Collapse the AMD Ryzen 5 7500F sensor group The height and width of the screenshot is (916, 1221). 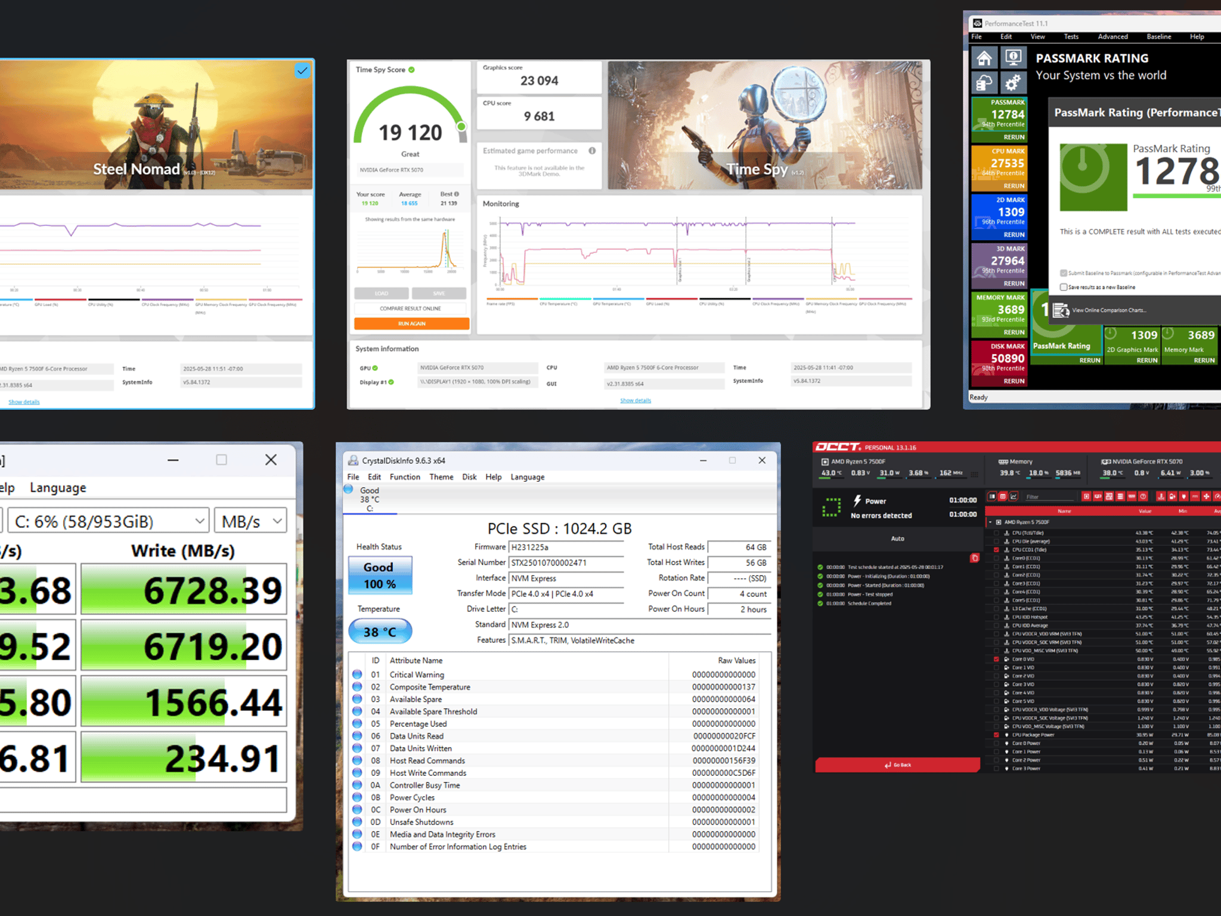(991, 522)
